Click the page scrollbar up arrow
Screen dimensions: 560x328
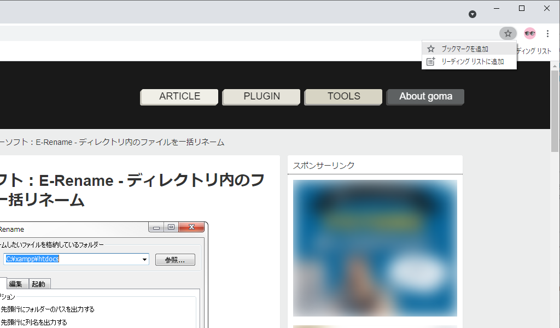pyautogui.click(x=555, y=66)
